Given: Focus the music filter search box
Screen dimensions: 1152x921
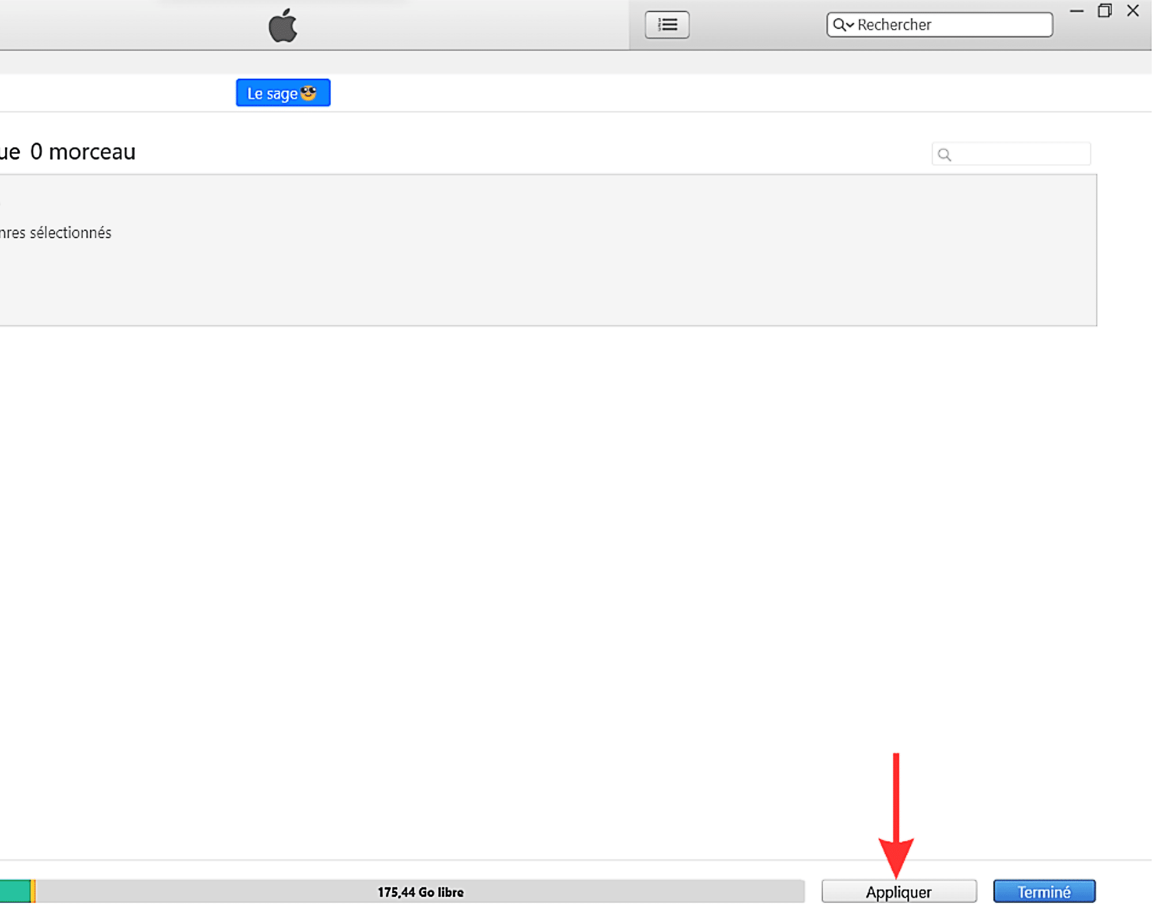Looking at the screenshot, I should pyautogui.click(x=1011, y=154).
